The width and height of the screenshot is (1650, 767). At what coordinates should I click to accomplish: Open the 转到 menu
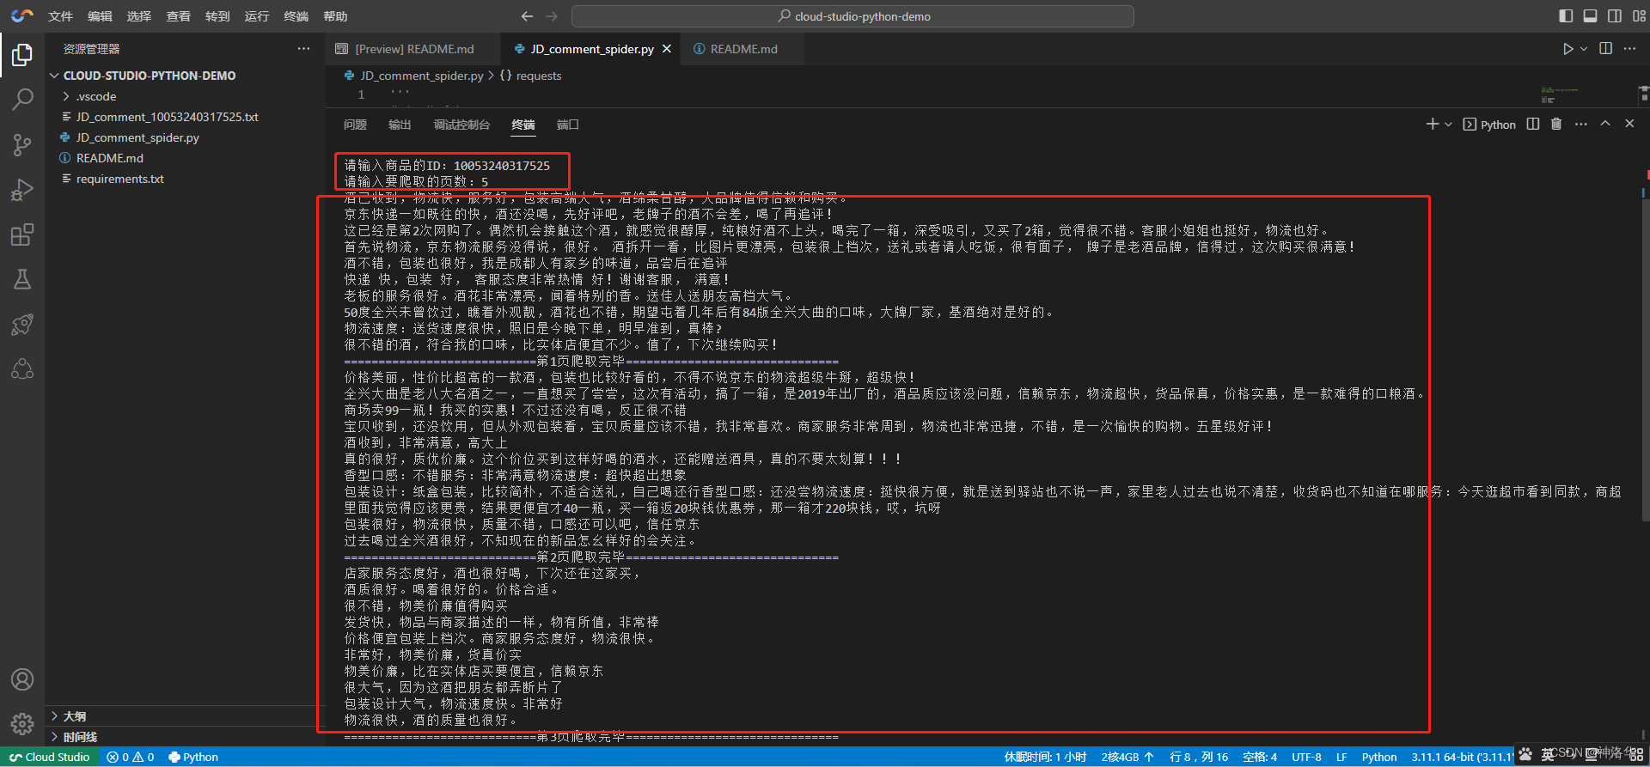coord(217,16)
